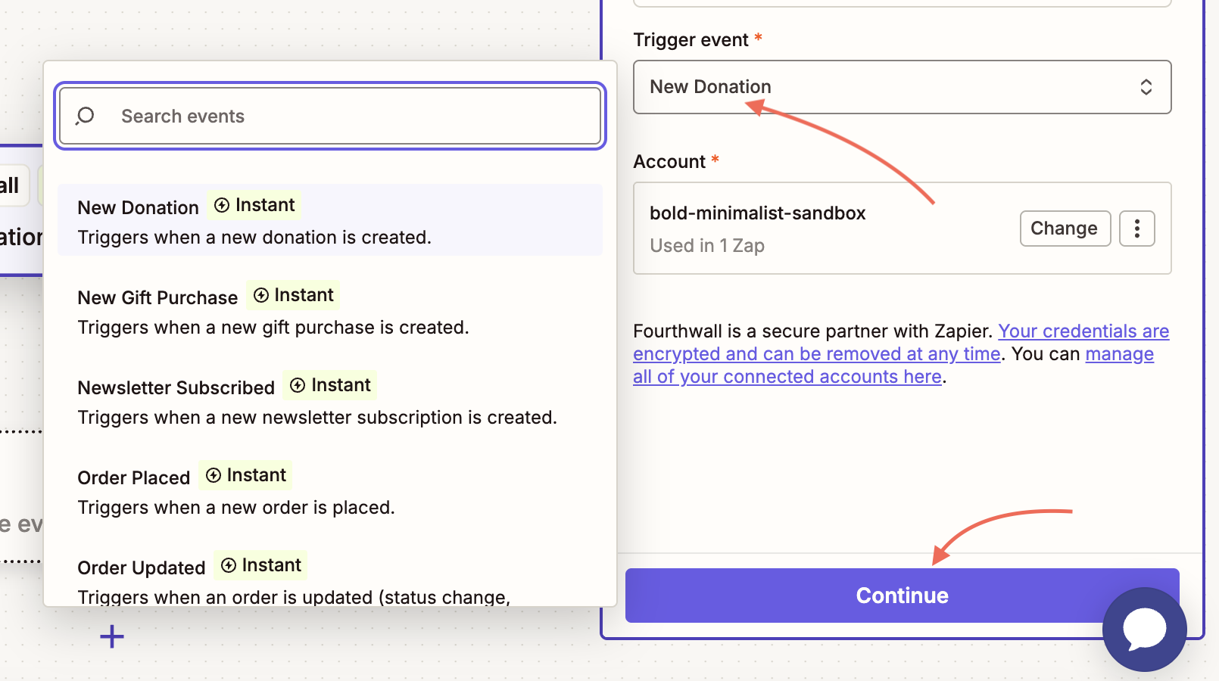Screen dimensions: 1219x681
Task: Click the Trigger event chevron arrows
Action: point(1146,87)
